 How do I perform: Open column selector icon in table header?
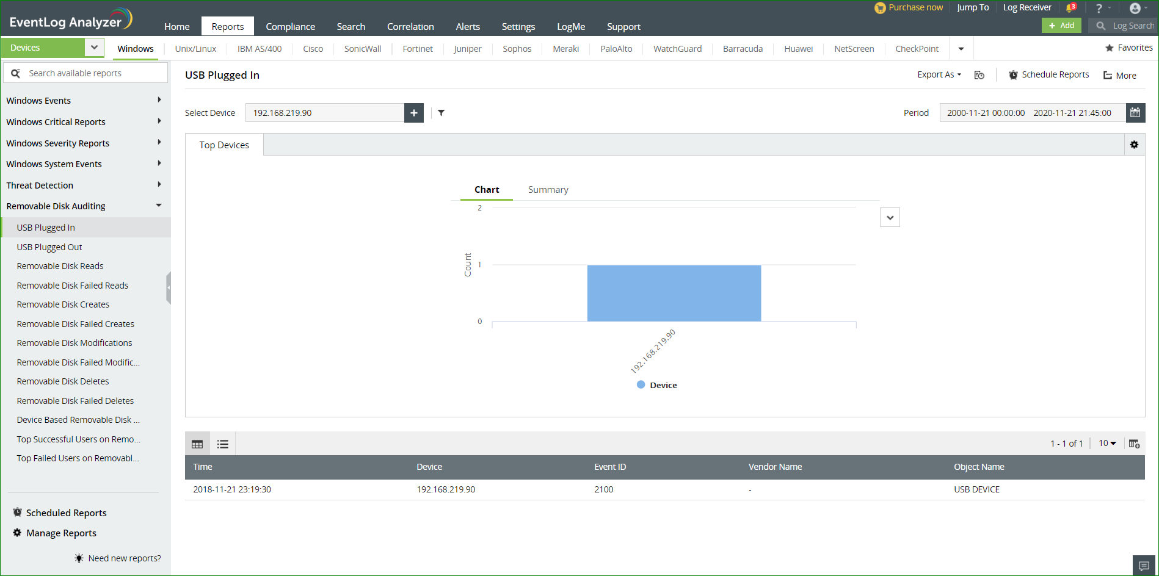pyautogui.click(x=1134, y=444)
